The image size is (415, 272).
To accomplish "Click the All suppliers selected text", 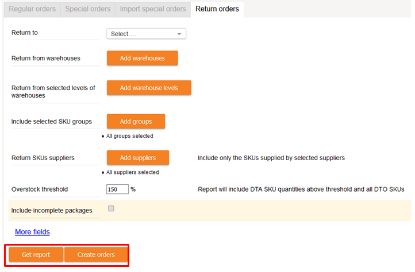I will 133,172.
